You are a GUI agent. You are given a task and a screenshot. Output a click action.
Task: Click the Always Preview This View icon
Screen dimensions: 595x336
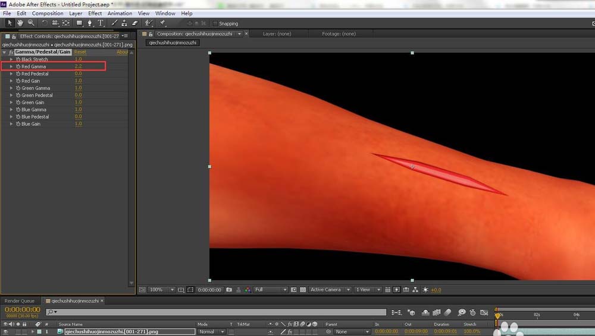click(142, 290)
